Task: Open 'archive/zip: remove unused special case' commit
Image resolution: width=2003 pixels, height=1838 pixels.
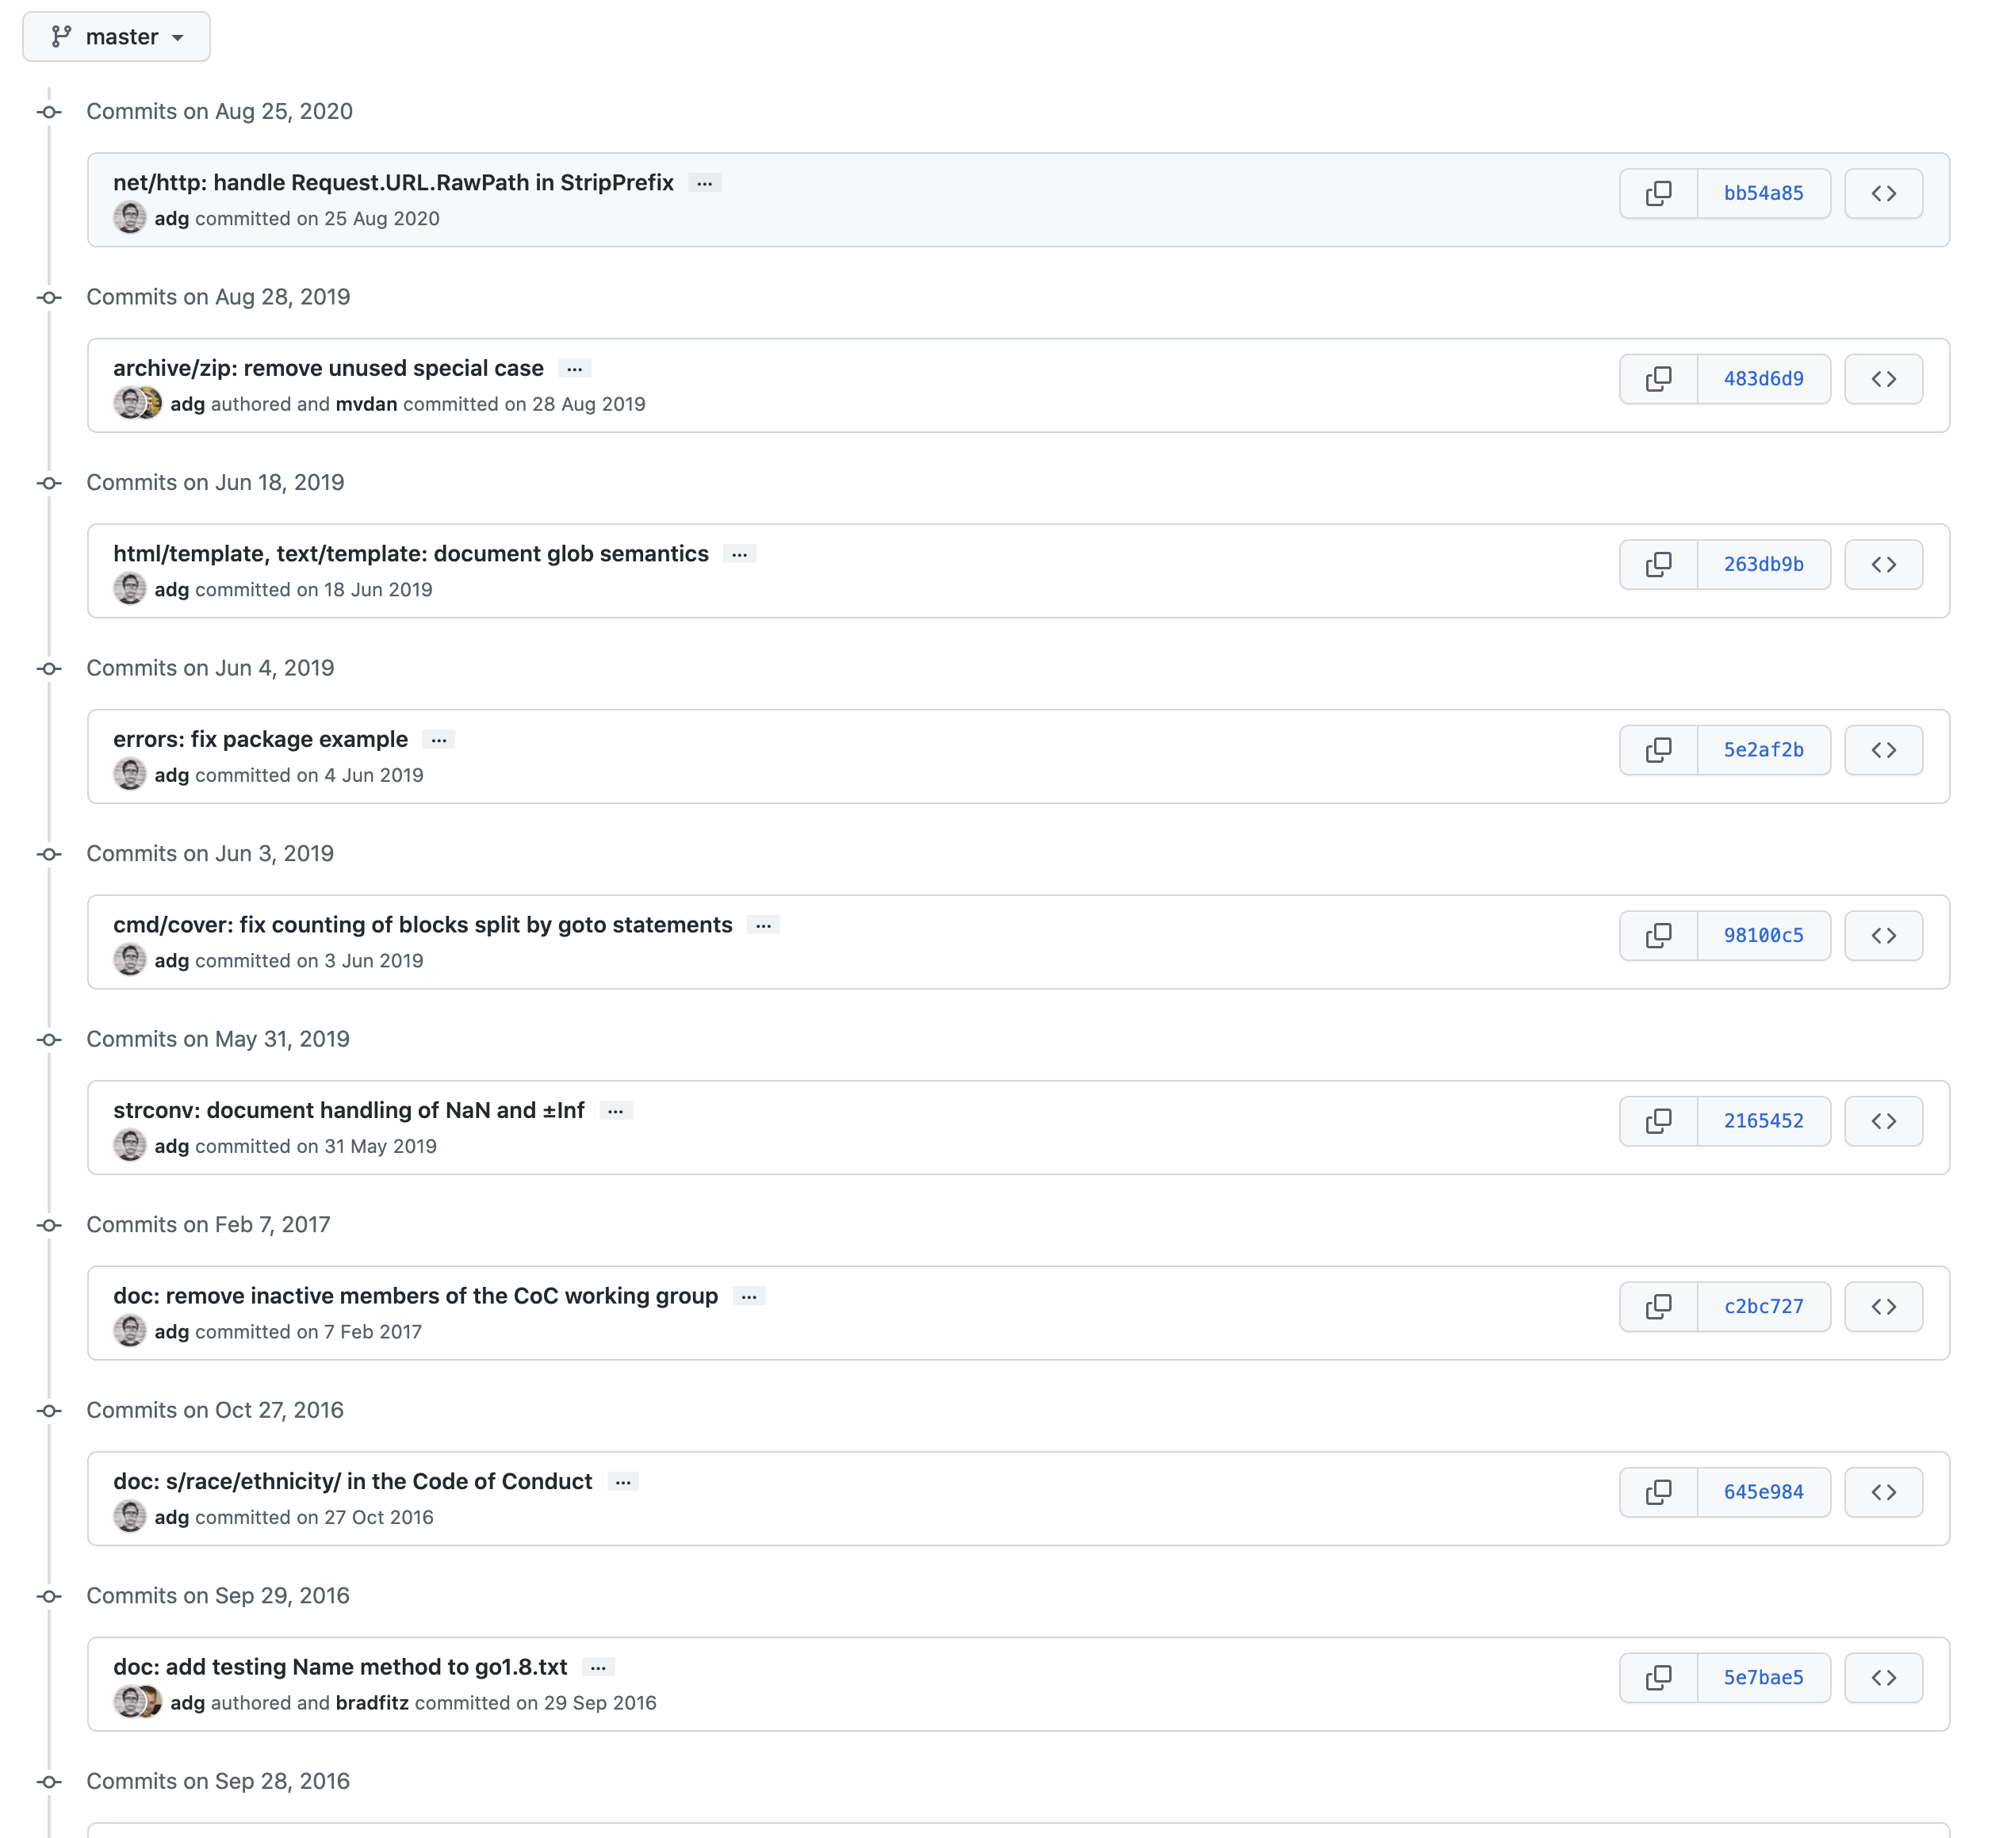Action: pyautogui.click(x=328, y=368)
